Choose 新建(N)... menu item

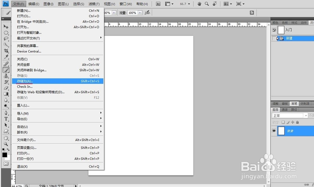[58, 11]
